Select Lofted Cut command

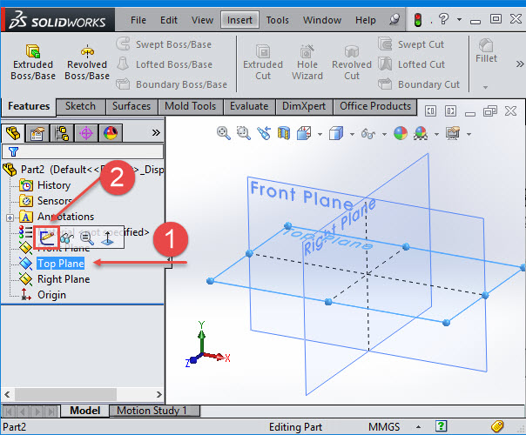pos(412,64)
